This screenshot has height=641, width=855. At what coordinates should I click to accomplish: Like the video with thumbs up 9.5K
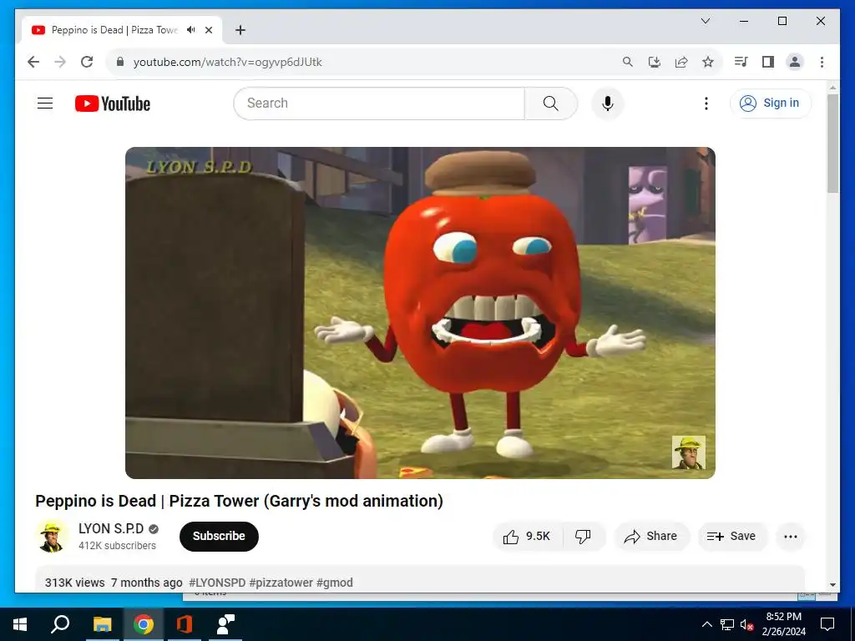(528, 537)
